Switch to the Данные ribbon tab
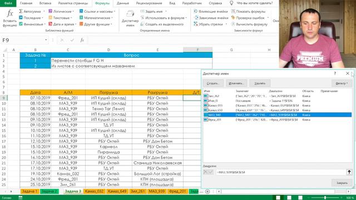356x200 pixels. [123, 3]
